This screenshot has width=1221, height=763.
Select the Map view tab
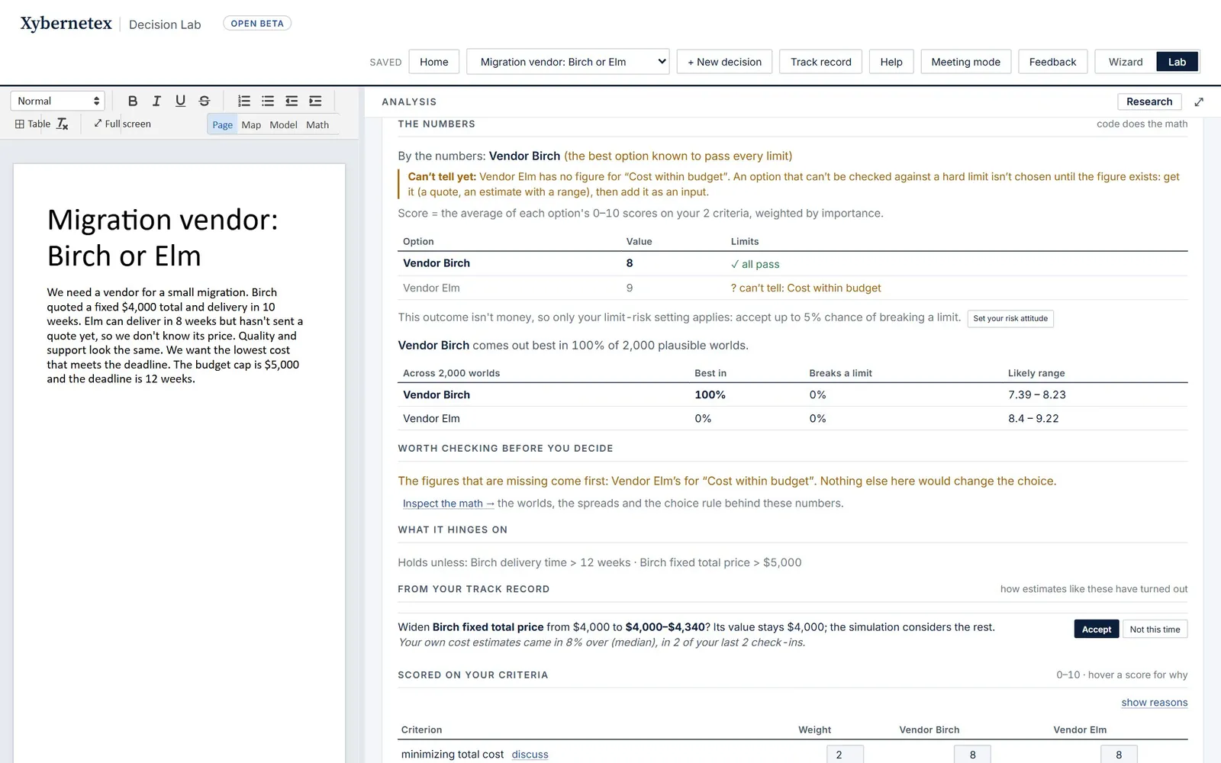pos(251,124)
